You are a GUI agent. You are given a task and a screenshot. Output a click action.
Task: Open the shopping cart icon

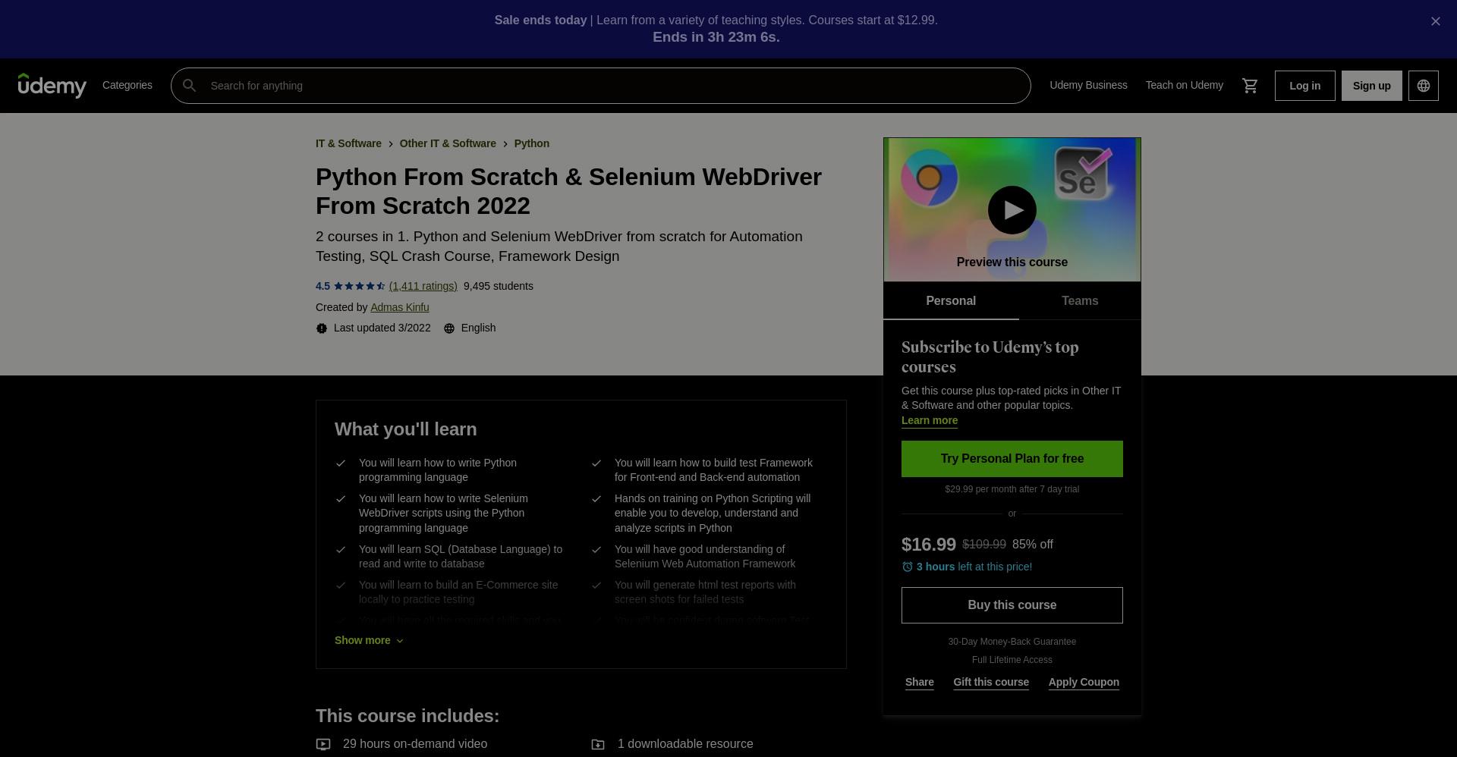click(1250, 86)
